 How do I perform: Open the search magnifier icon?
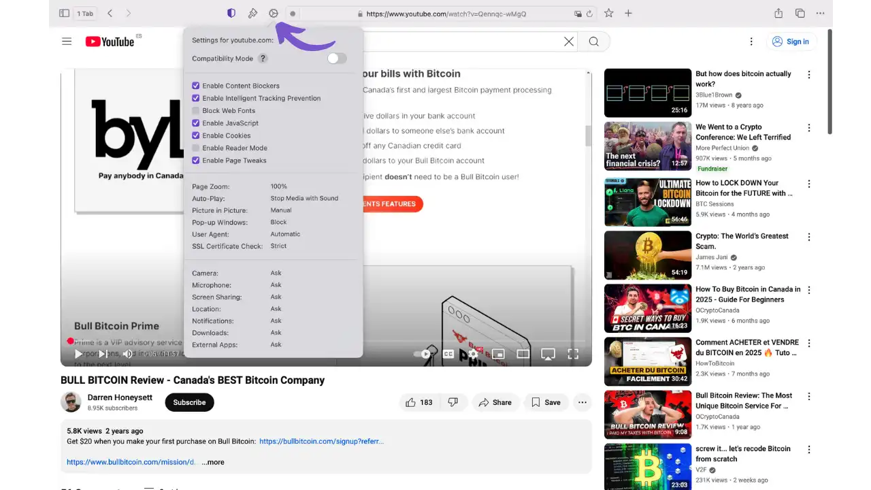[x=593, y=42]
